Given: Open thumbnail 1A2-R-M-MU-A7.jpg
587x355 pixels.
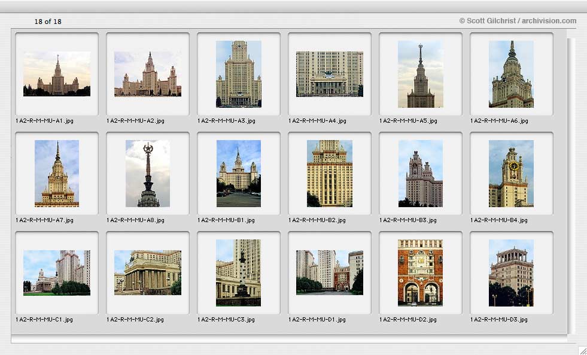Looking at the screenshot, I should click(57, 174).
